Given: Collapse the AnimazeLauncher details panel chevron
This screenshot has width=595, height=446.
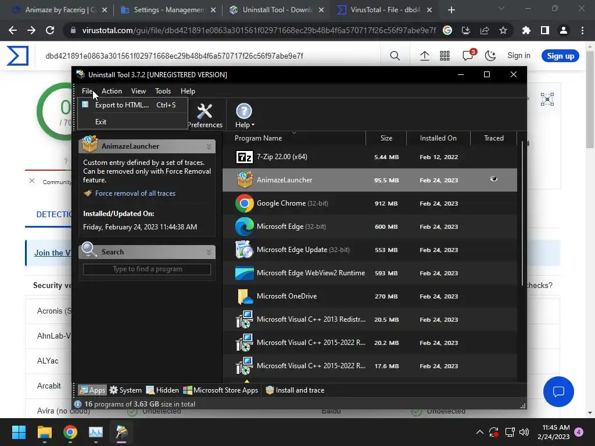Looking at the screenshot, I should click(209, 146).
